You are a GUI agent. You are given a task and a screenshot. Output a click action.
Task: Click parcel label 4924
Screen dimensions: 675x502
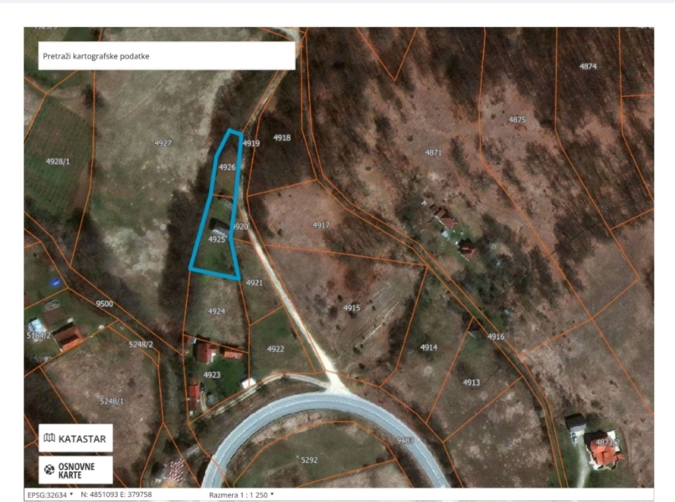pos(217,311)
